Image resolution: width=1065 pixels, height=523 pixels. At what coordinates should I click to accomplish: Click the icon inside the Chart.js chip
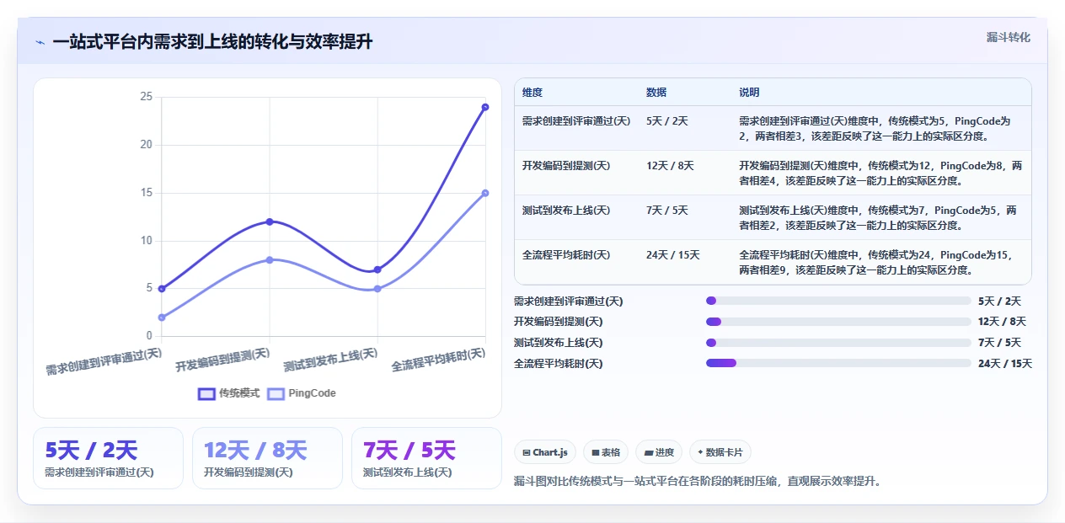tap(527, 452)
